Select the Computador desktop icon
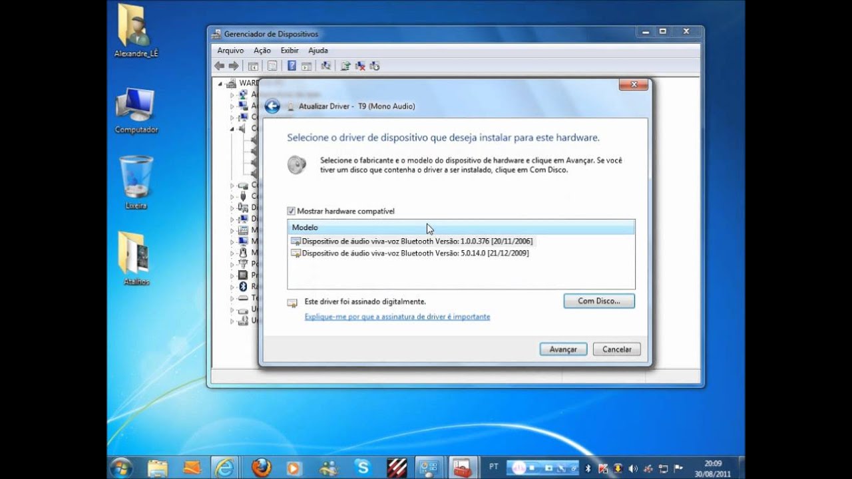 (x=136, y=110)
